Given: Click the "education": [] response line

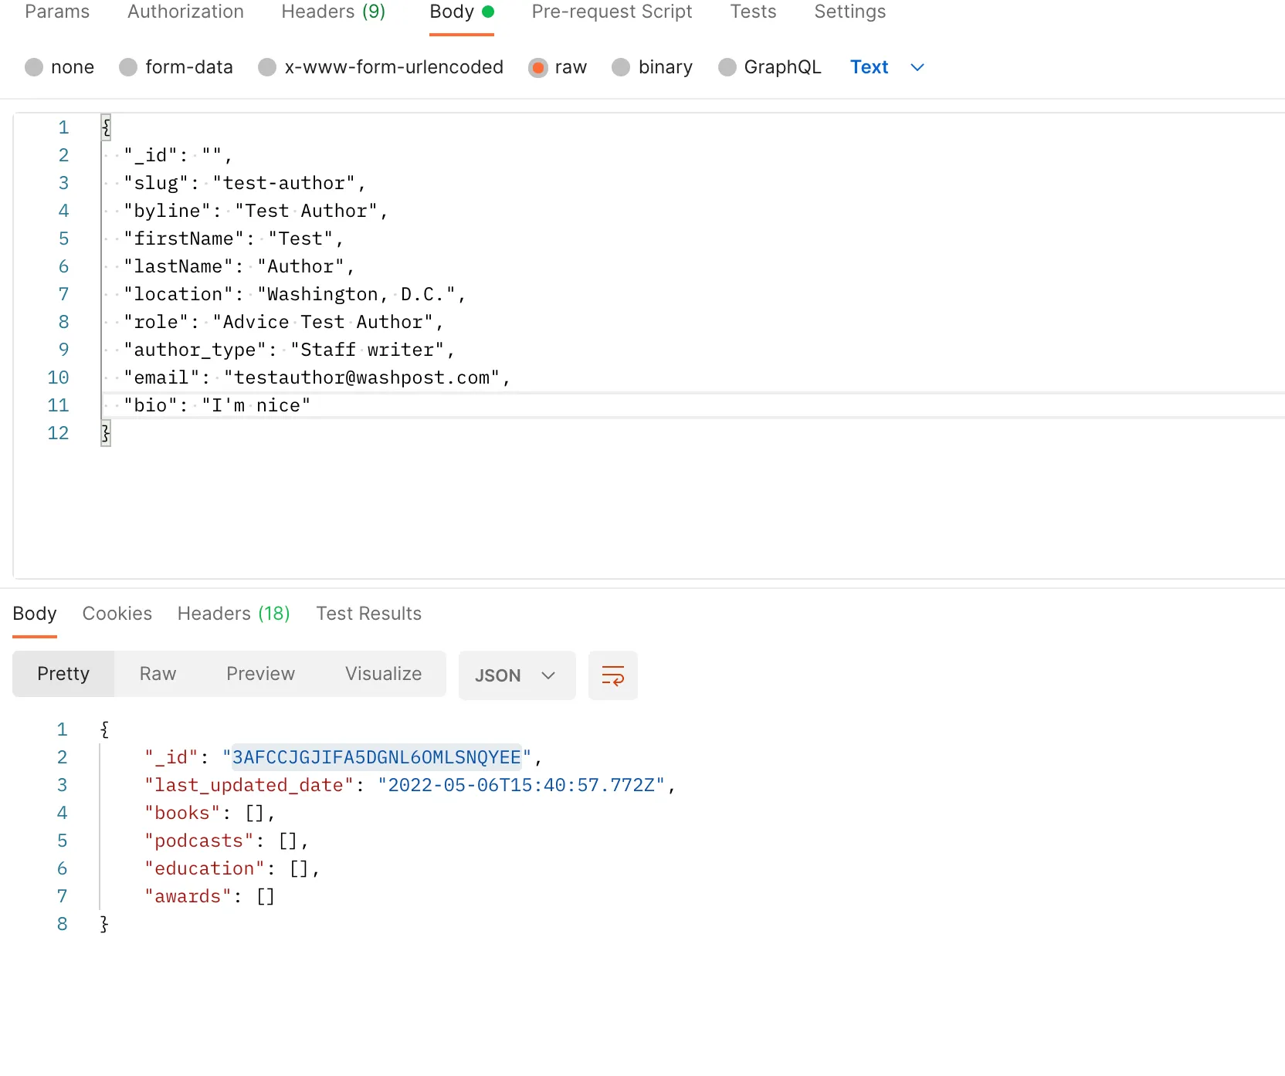Looking at the screenshot, I should tap(232, 868).
